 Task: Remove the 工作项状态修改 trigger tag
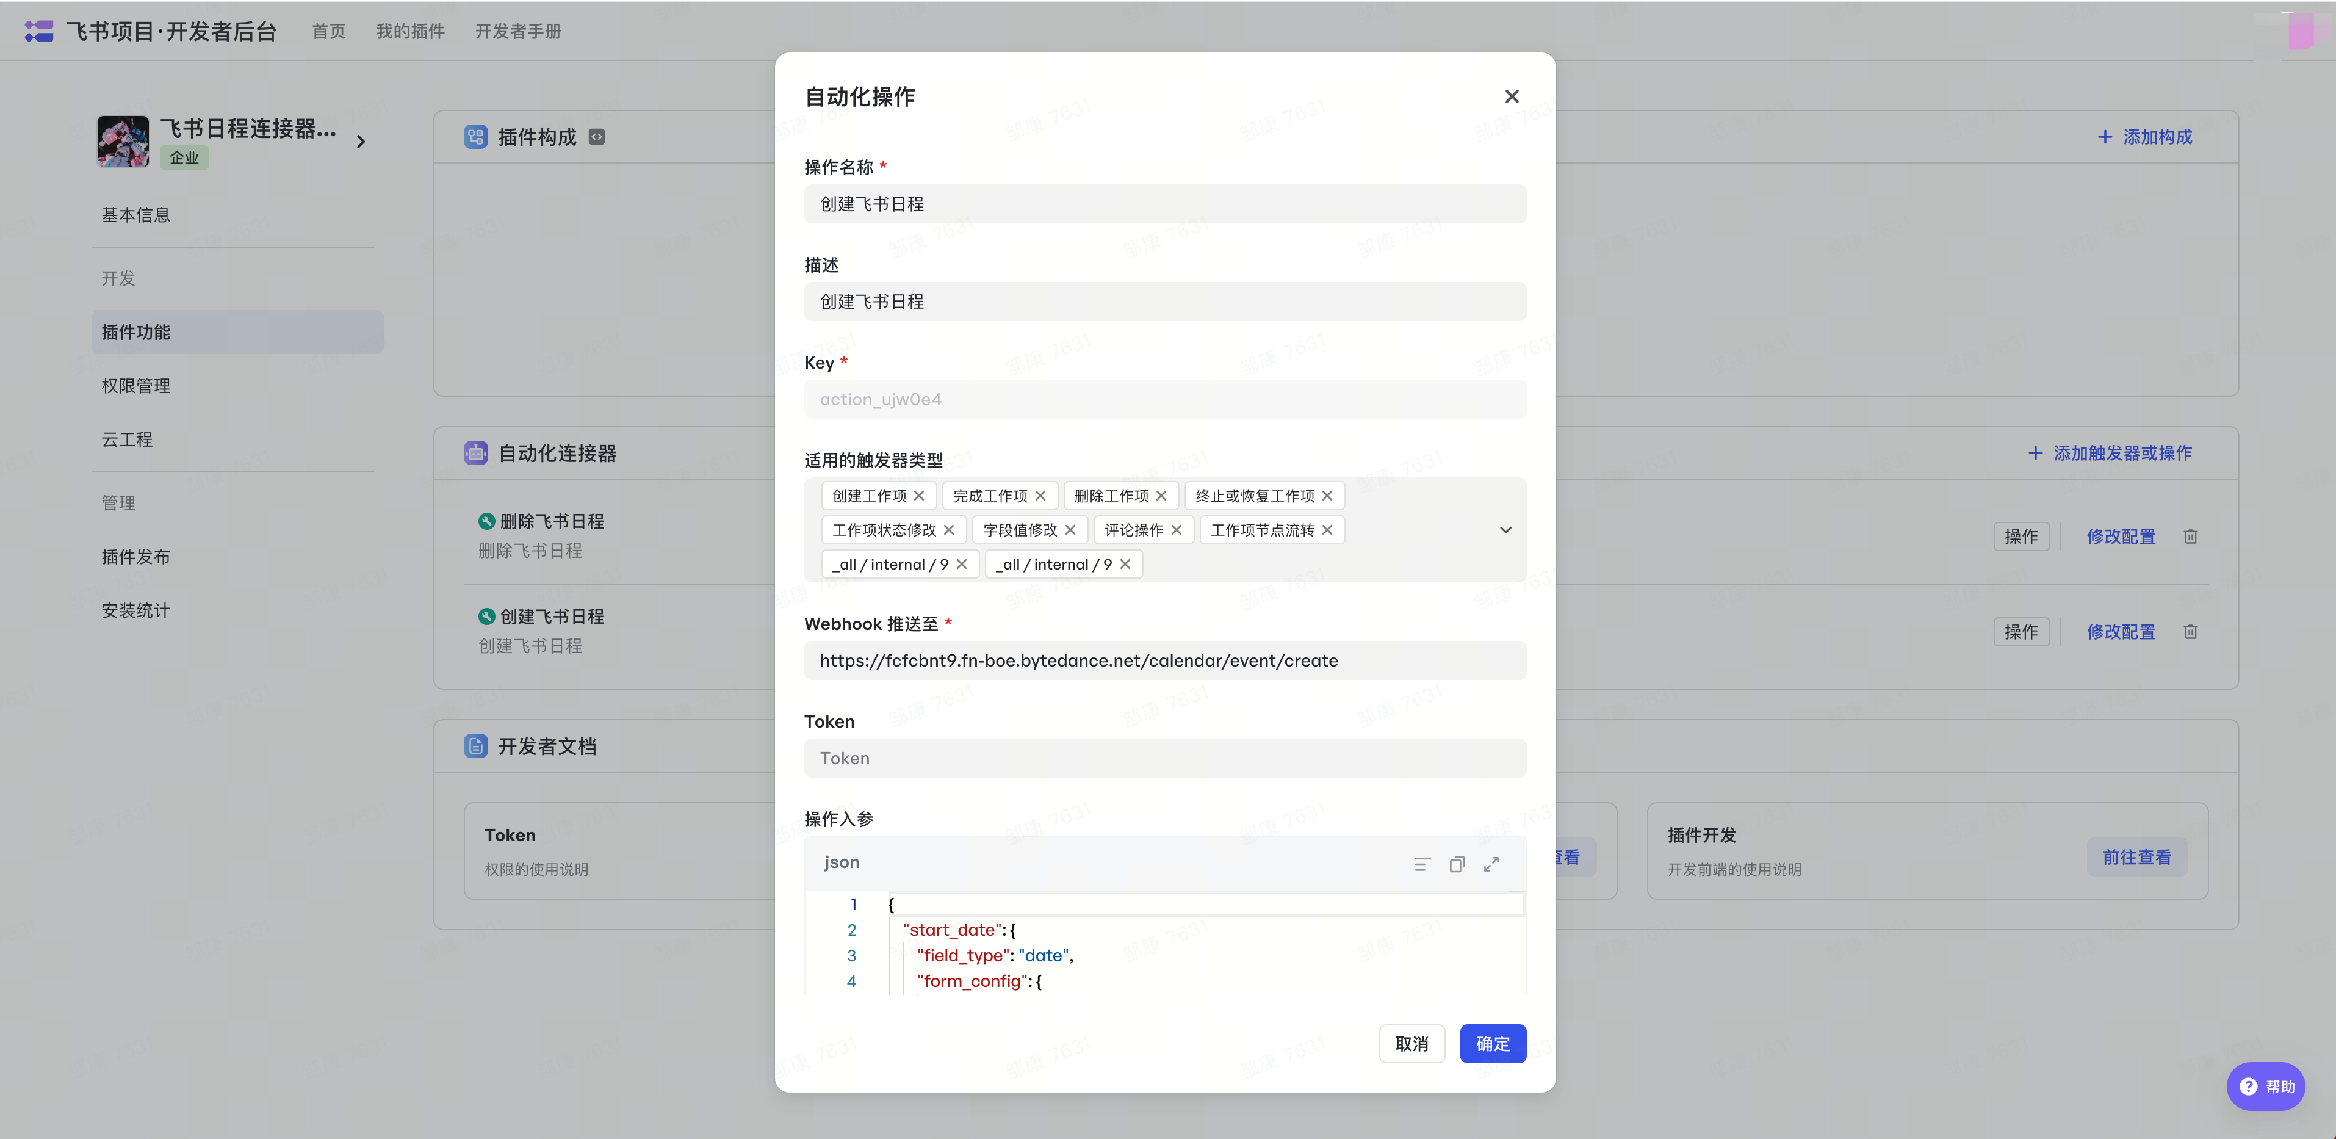(950, 530)
